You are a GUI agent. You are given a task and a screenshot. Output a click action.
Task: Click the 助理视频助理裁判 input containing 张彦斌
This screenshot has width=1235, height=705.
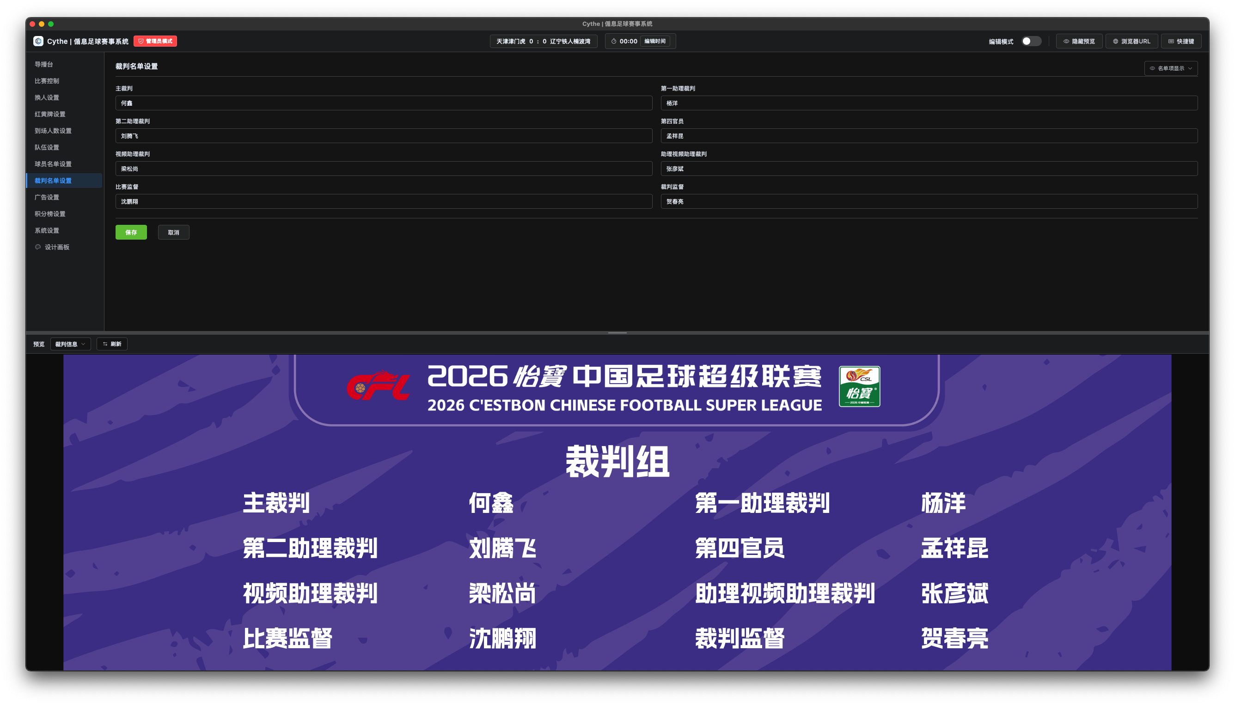tap(929, 169)
